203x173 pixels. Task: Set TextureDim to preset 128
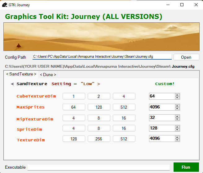74,139
